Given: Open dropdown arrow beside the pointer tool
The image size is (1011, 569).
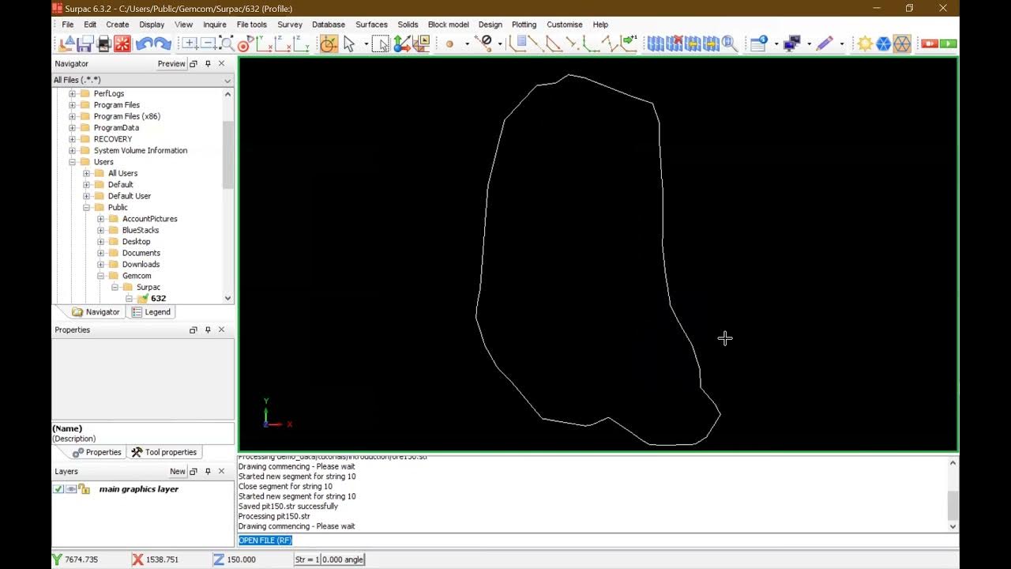Looking at the screenshot, I should [366, 44].
